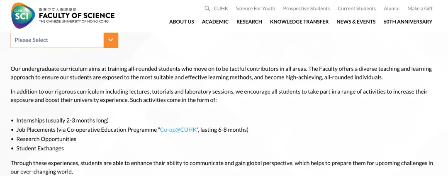Select the Make a Gift link
This screenshot has height=176, width=448.
pos(420,9)
